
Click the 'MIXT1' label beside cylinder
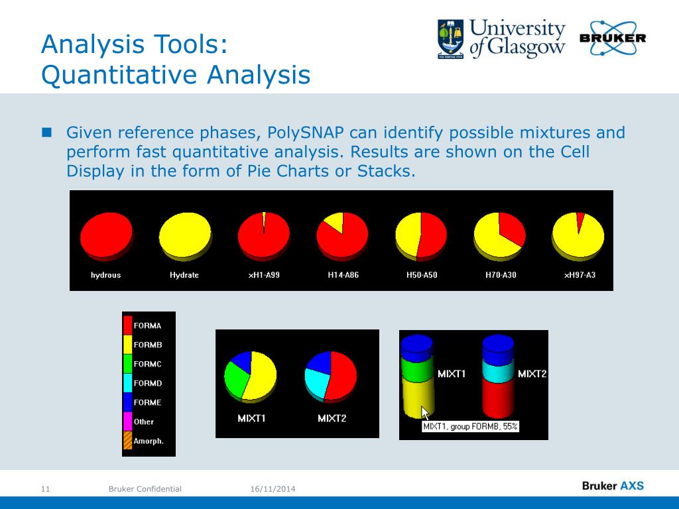(451, 374)
